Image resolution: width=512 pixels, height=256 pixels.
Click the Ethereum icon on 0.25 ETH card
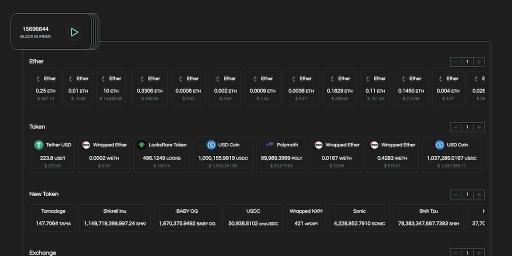38,78
